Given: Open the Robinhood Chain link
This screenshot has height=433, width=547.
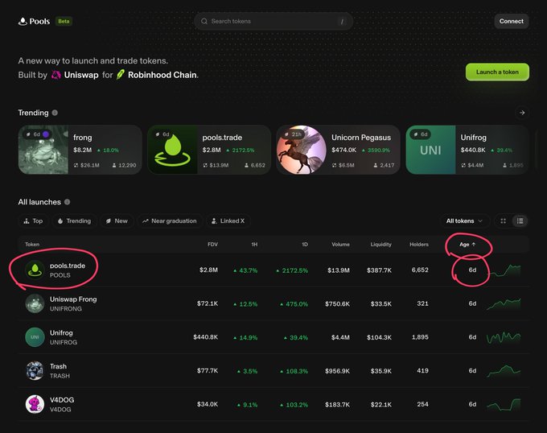Looking at the screenshot, I should 162,75.
